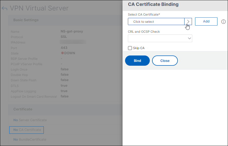Click the 'Click to select' certificate field

click(x=156, y=22)
